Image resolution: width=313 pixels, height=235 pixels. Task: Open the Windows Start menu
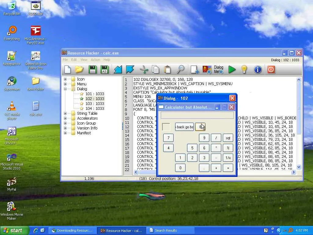tap(14, 230)
